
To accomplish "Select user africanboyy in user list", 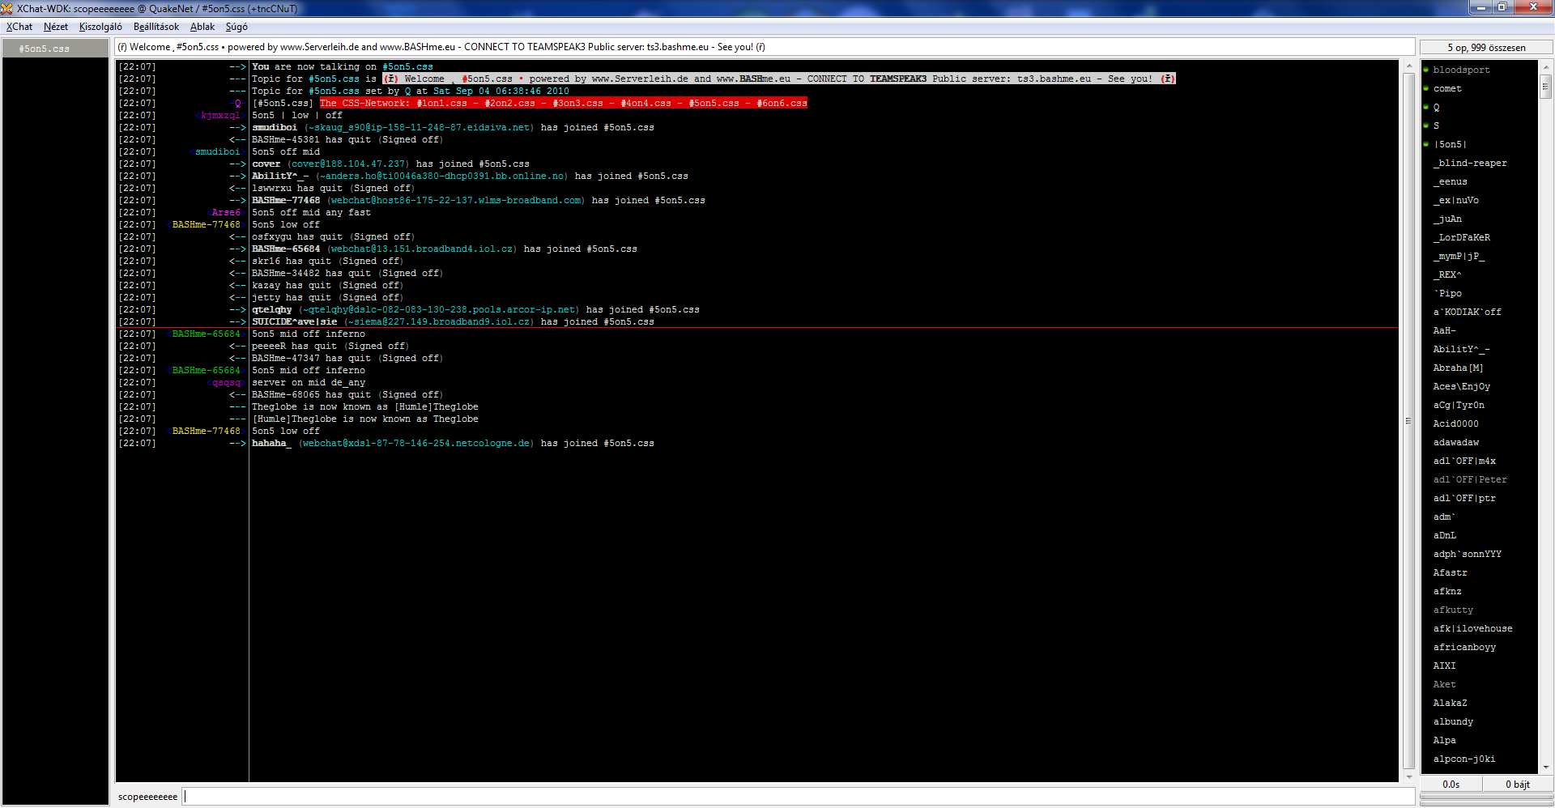I will click(x=1464, y=647).
